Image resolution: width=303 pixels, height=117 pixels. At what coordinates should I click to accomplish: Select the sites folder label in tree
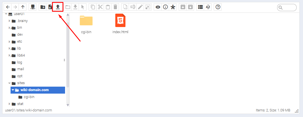[21, 83]
